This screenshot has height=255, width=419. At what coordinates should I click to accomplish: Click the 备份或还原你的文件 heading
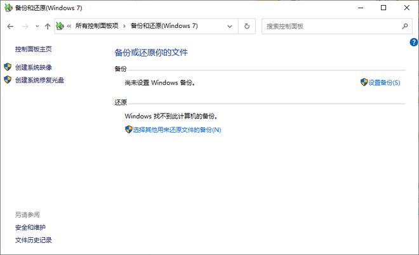coord(151,53)
